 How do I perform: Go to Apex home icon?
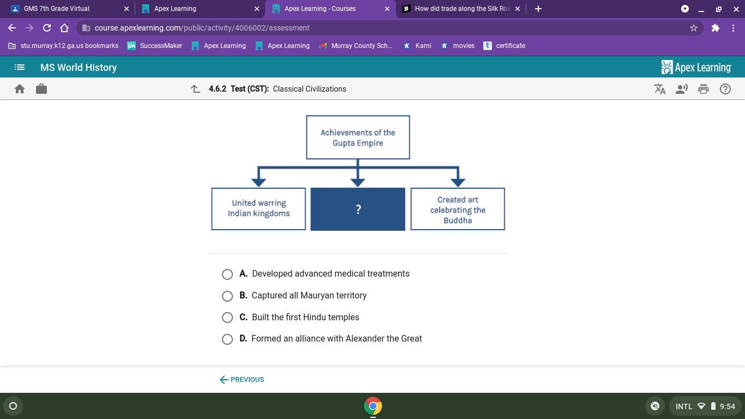(x=20, y=89)
